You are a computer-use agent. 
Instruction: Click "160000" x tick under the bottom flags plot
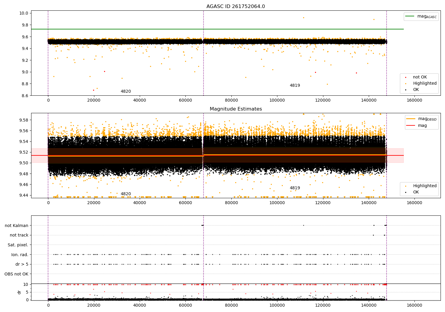tap(414, 305)
